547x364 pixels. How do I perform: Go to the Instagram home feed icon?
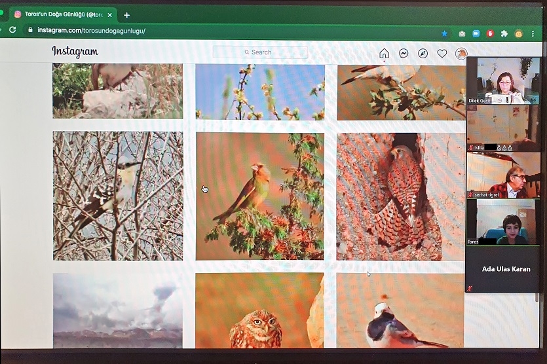pyautogui.click(x=384, y=54)
